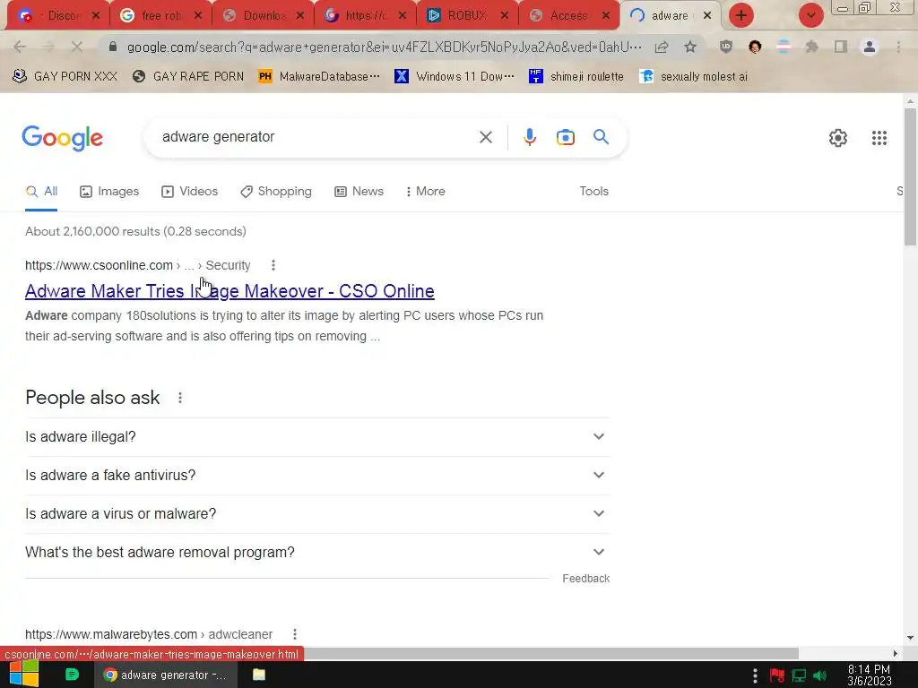The width and height of the screenshot is (918, 688).
Task: Open the malwarebytes.com adwcleaner URL
Action: pyautogui.click(x=149, y=634)
